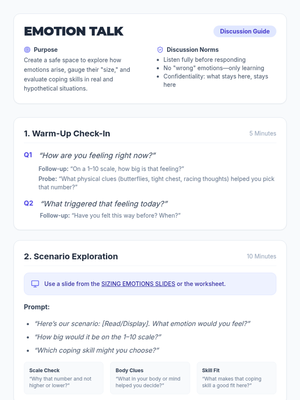Click the 'How are you feeling right now?' question
Screen dimensions: 300x400
[x=98, y=155]
